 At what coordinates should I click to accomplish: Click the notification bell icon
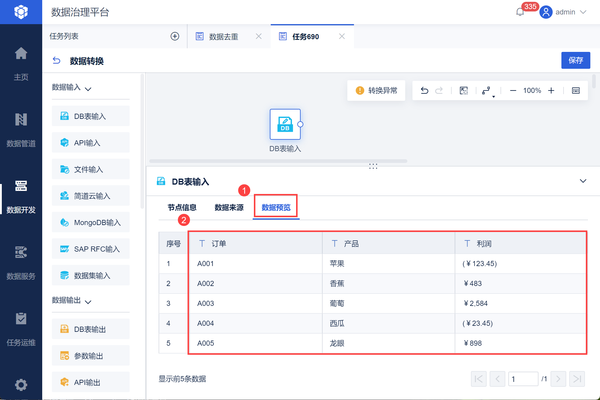tap(520, 12)
